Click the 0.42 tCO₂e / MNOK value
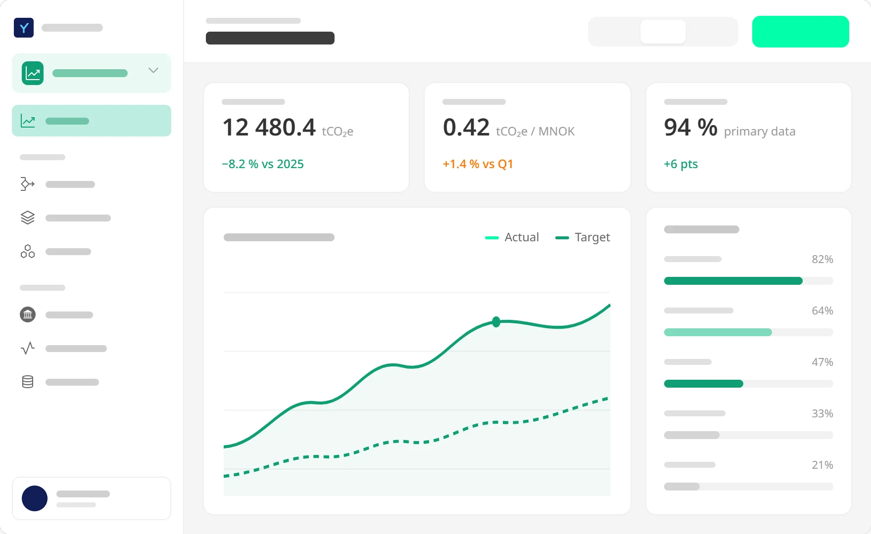The image size is (871, 534). [x=509, y=128]
